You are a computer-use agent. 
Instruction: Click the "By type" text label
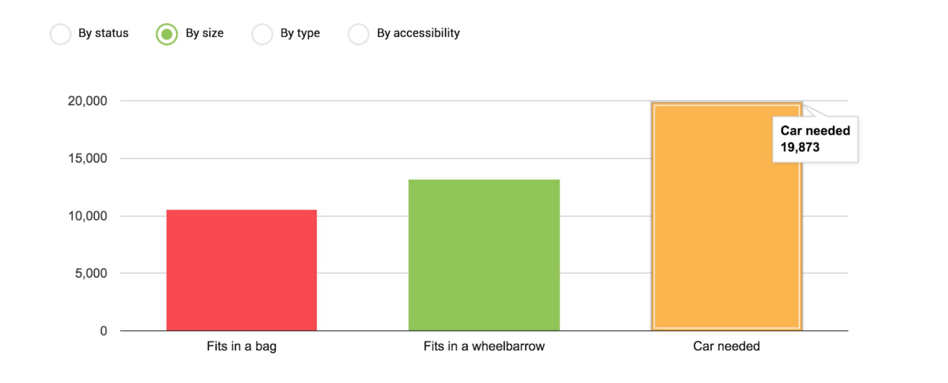click(x=300, y=33)
